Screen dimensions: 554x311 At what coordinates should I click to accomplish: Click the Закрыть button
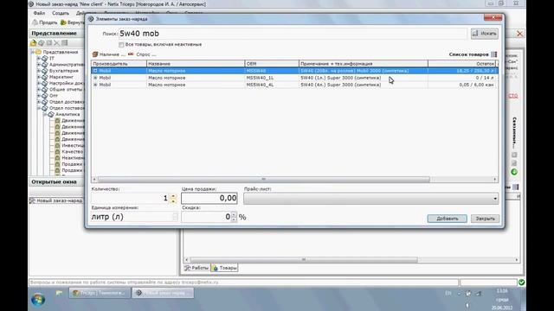pyautogui.click(x=485, y=219)
